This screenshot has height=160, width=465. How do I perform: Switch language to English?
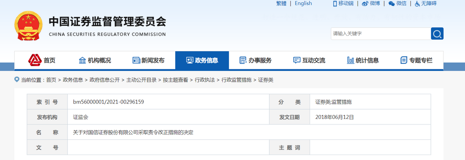pos(303,3)
